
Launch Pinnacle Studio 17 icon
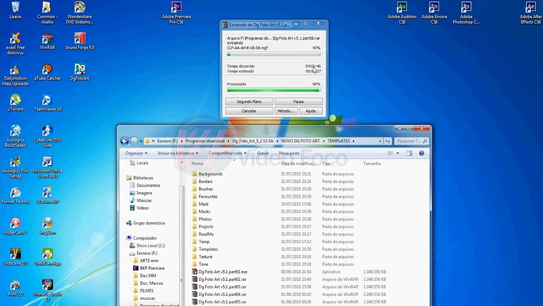click(x=47, y=290)
